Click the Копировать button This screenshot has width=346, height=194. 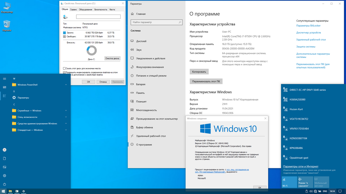199,72
